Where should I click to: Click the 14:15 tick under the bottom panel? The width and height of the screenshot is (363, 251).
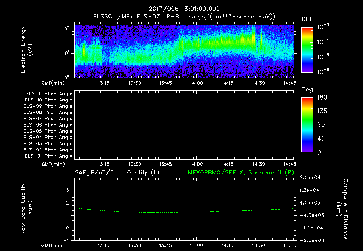228,245
